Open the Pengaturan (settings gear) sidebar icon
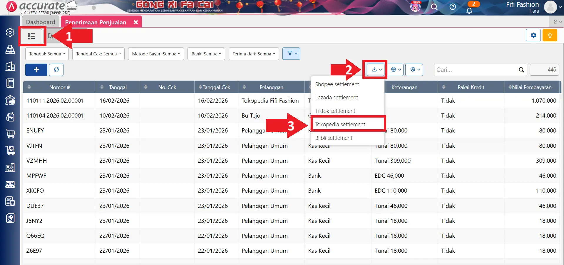 pos(10,33)
